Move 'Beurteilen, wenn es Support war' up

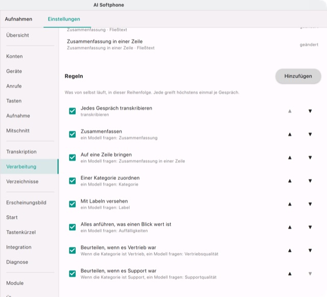pos(290,273)
